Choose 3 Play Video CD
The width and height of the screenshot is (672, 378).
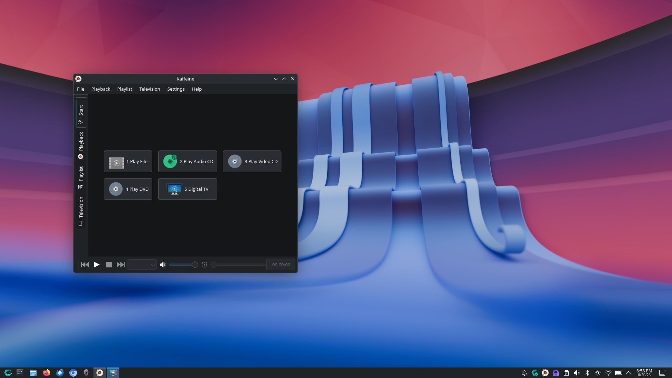(x=252, y=161)
